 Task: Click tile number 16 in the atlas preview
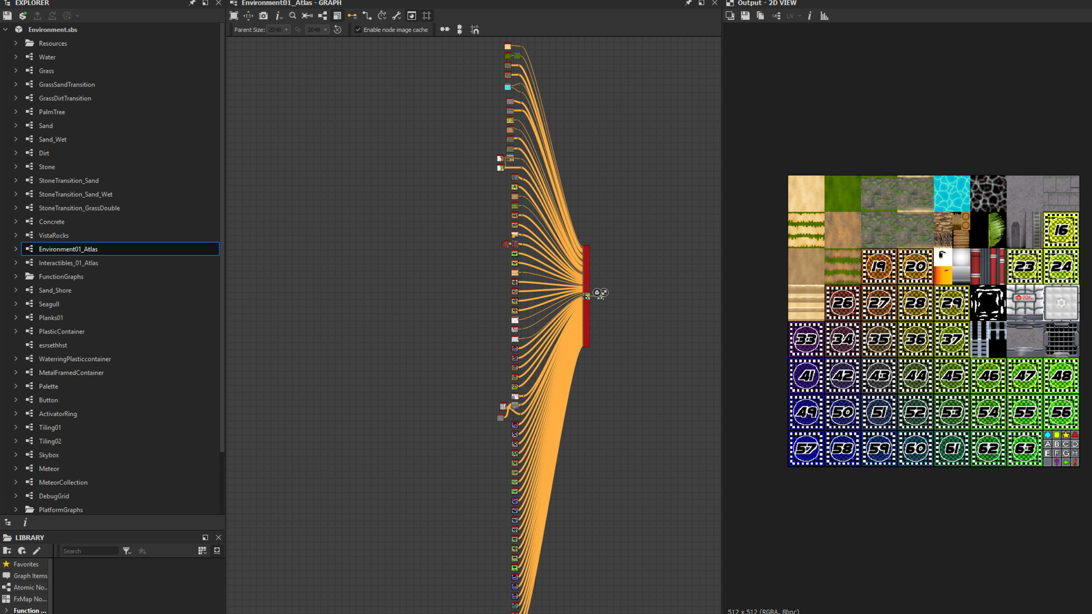(x=1061, y=230)
